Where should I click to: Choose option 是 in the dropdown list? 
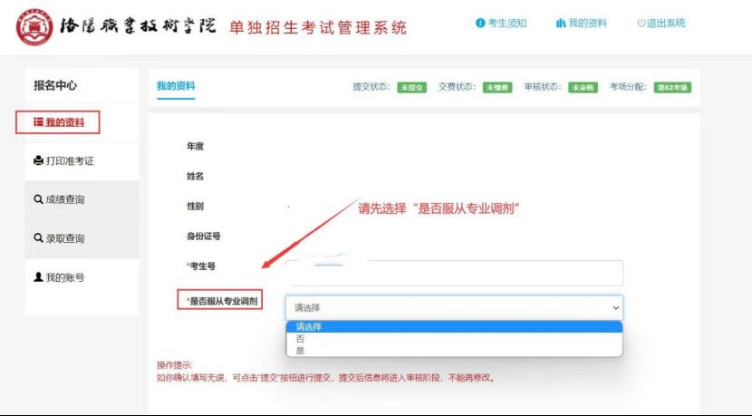pyautogui.click(x=300, y=350)
